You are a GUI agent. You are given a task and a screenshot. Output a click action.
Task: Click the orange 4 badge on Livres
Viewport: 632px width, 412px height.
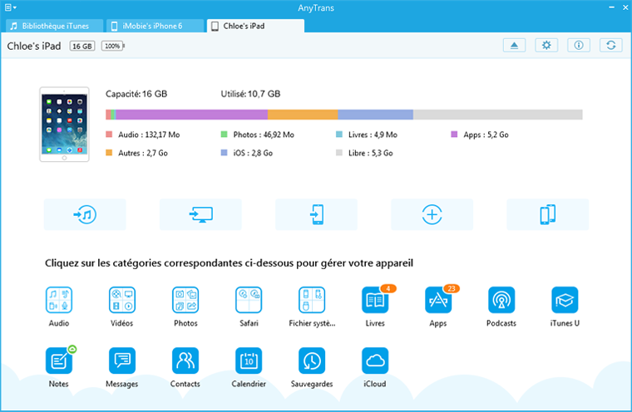[388, 288]
